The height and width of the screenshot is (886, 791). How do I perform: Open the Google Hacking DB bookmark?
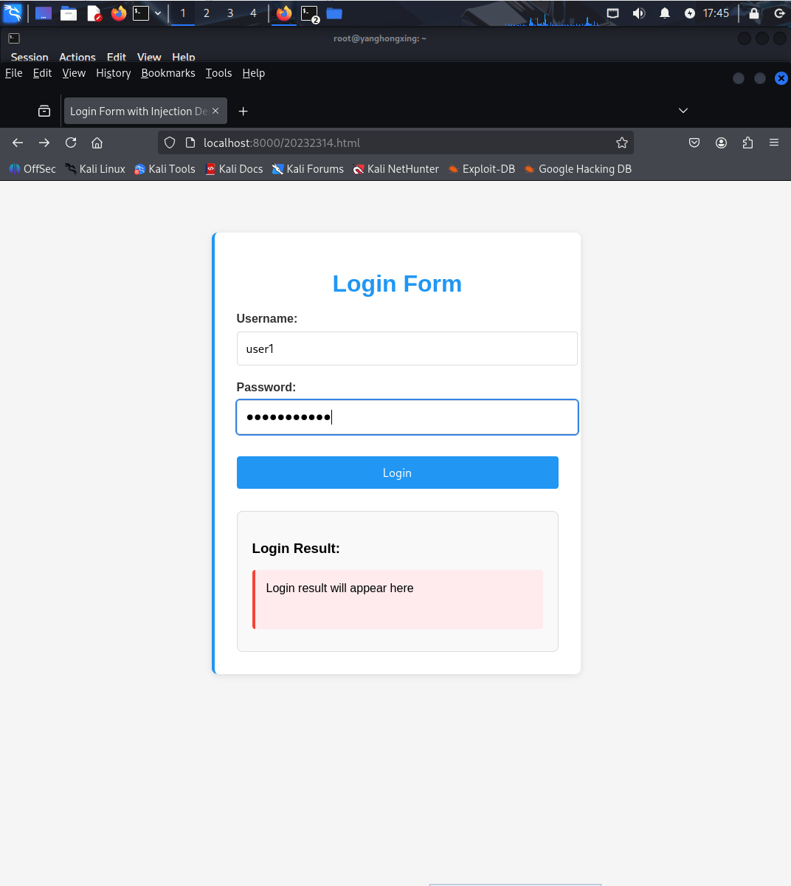578,169
